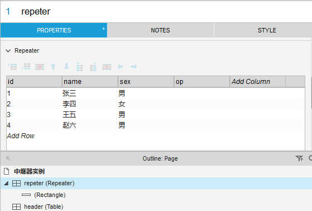Click Add Column header cell
Image resolution: width=312 pixels, height=211 pixels.
pos(257,82)
